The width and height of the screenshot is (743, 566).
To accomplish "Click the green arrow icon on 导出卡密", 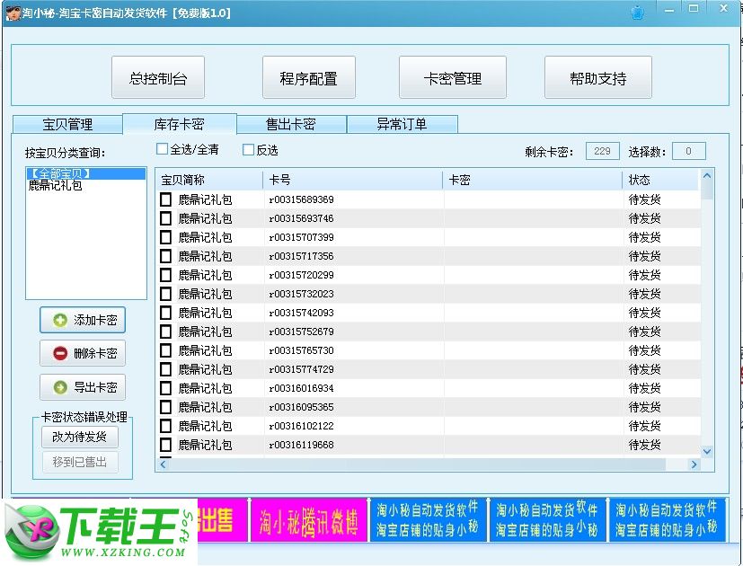I will click(x=60, y=387).
